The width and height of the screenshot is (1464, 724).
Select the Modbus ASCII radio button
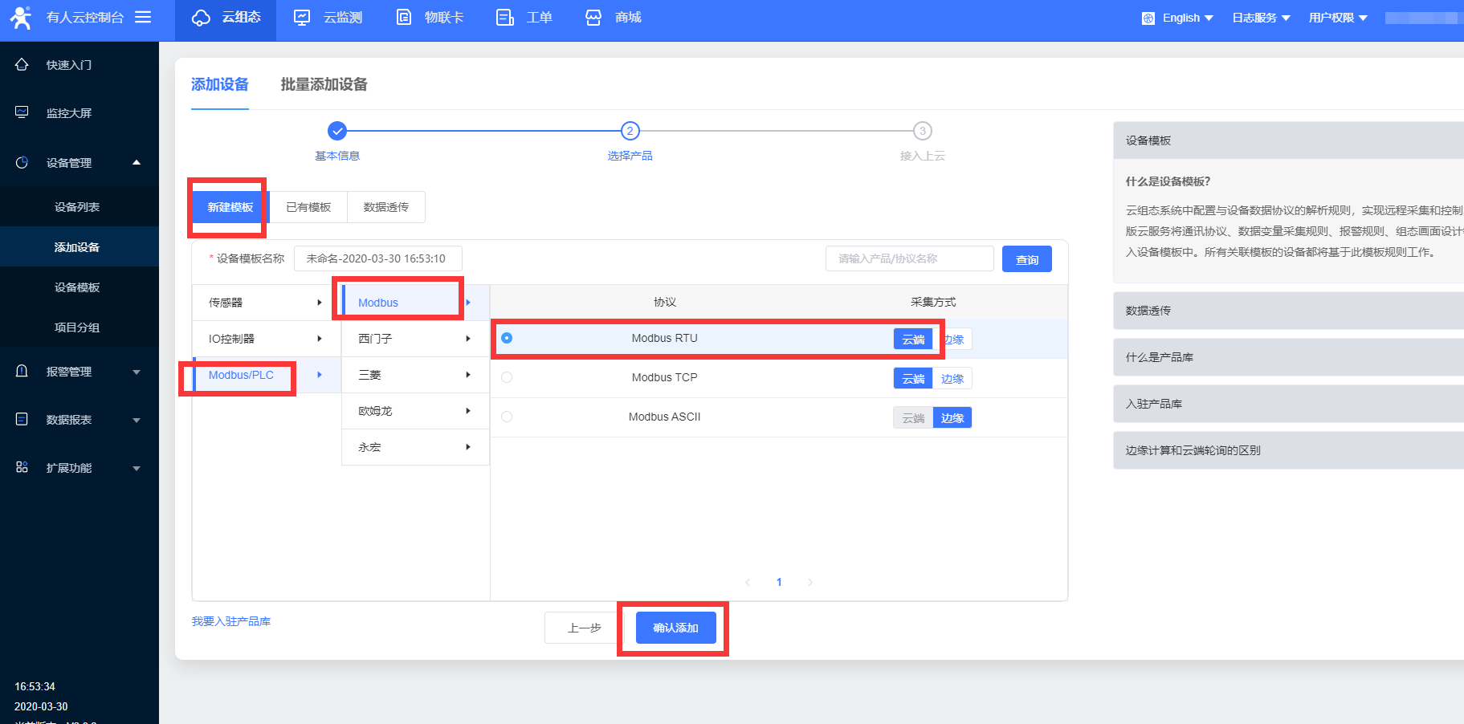coord(507,417)
